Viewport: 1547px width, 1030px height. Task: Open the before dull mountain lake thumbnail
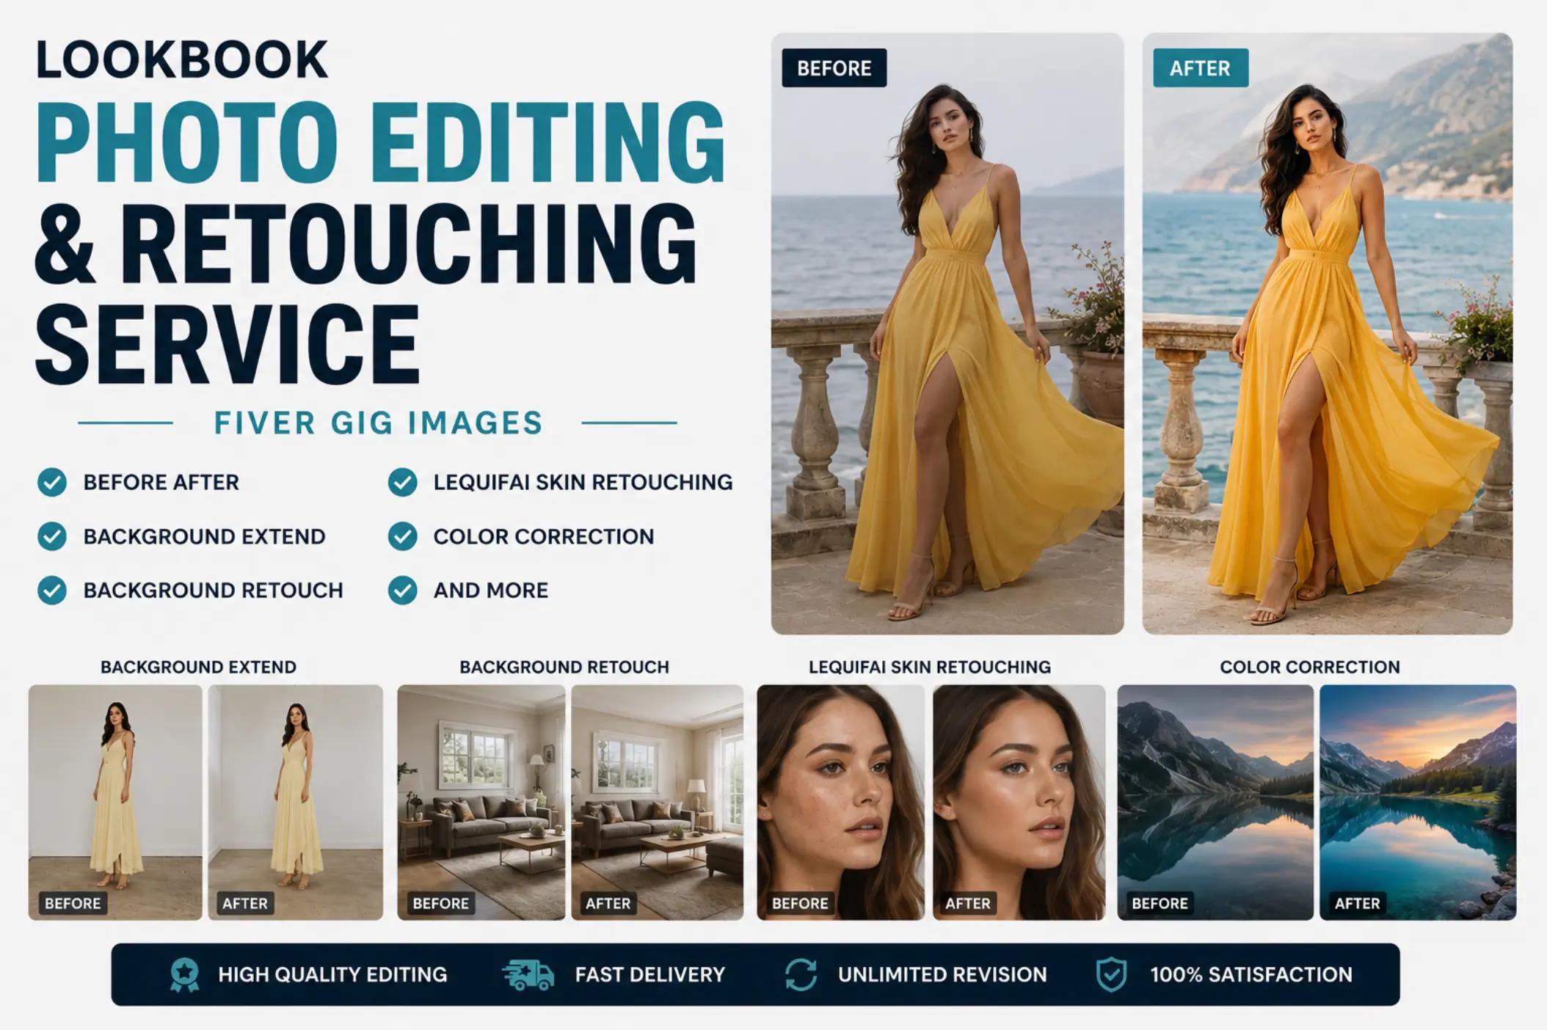[x=1215, y=803]
